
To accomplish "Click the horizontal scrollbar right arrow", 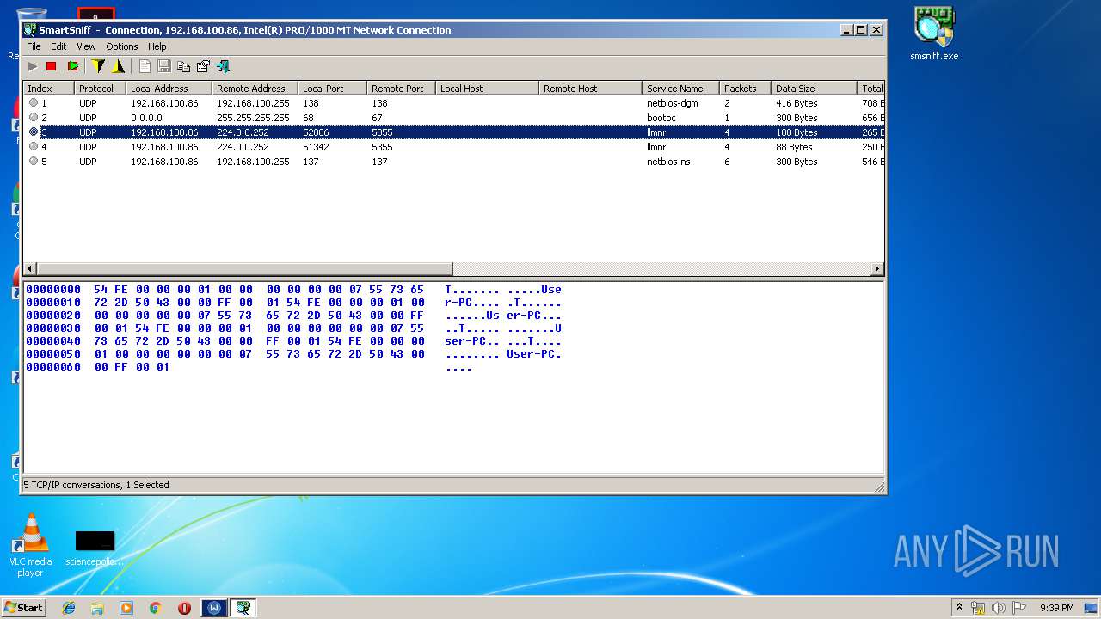I will [x=877, y=269].
